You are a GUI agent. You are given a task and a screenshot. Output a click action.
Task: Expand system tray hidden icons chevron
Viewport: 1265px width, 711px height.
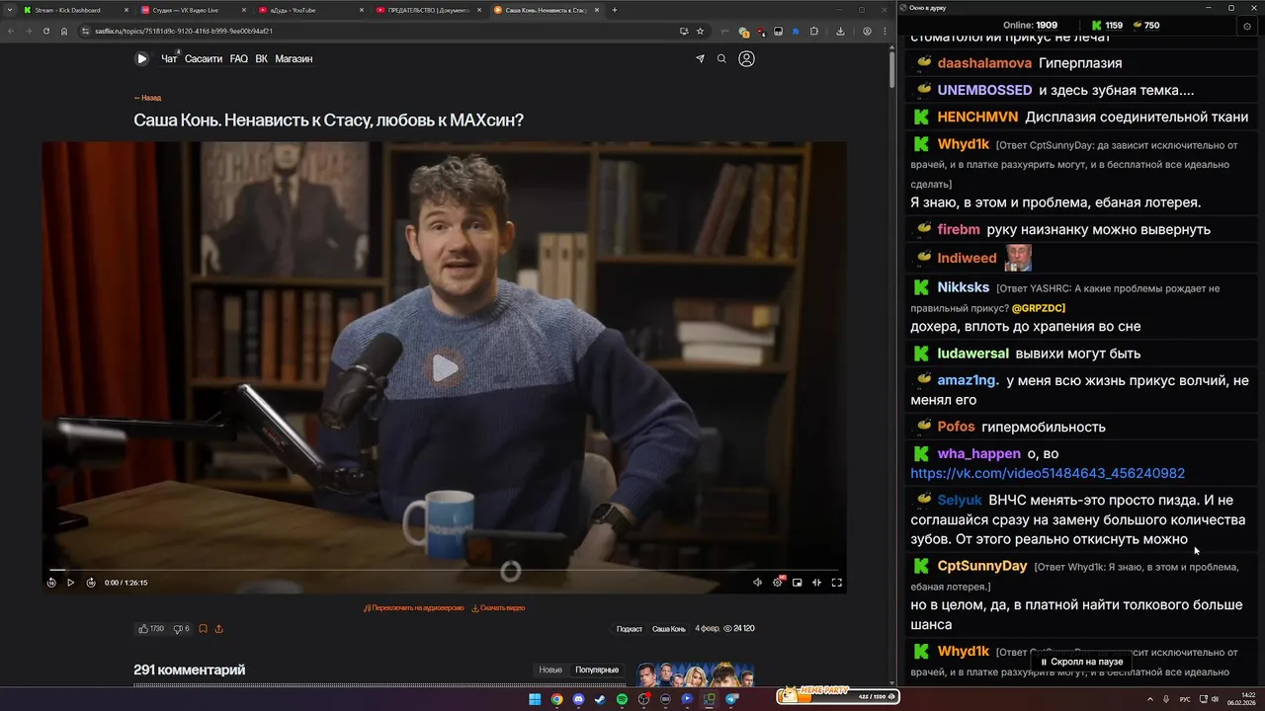tap(1151, 699)
